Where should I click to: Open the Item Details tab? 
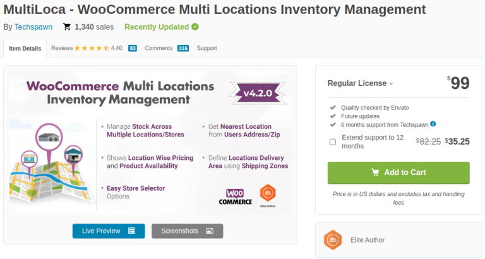click(25, 48)
